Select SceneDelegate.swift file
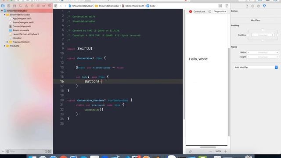This screenshot has height=158, width=281. 23,22
